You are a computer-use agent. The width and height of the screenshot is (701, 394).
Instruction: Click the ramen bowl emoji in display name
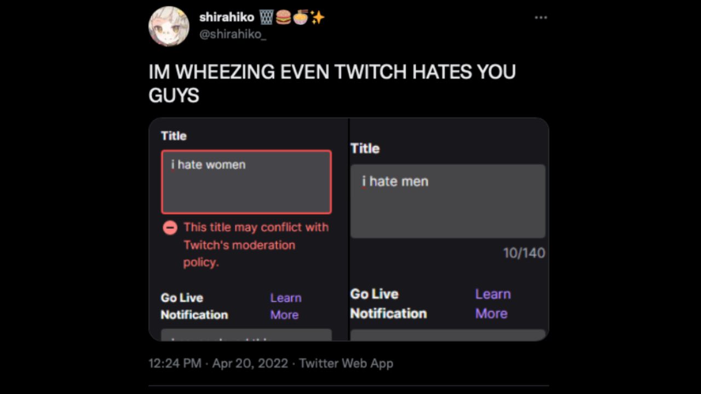click(x=300, y=18)
